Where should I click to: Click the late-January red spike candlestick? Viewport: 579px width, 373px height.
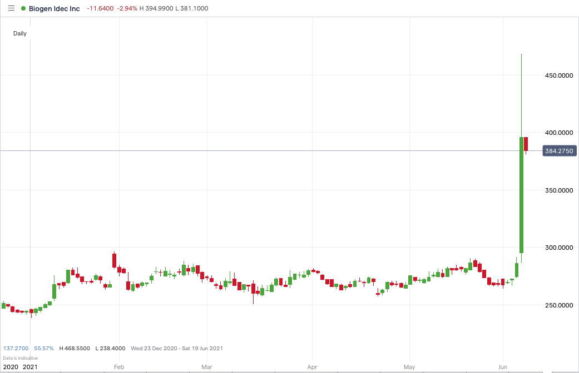point(115,260)
